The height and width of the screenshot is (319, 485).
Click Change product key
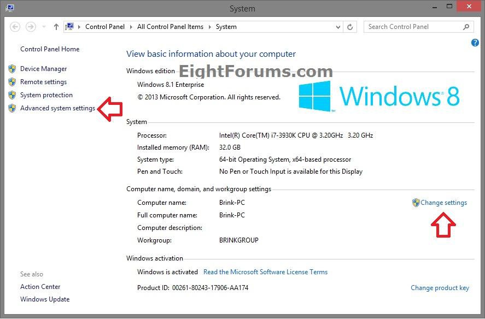pos(440,288)
